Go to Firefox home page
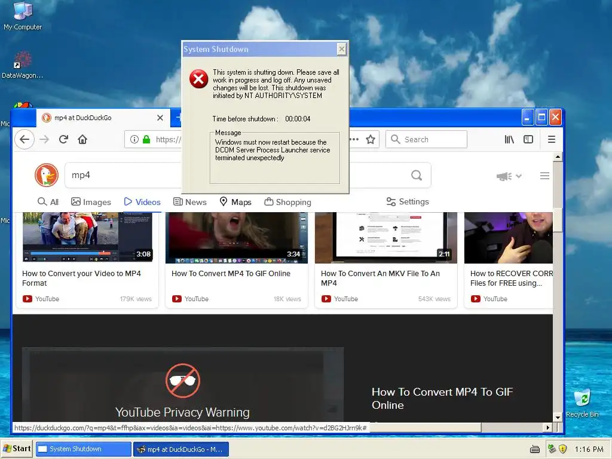The image size is (612, 459). click(82, 139)
